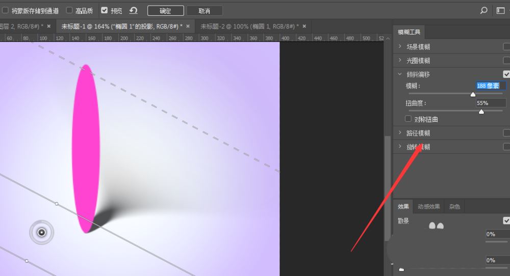Click the scroll up arrow beside ruler
The width and height of the screenshot is (510, 276).
(388, 38)
